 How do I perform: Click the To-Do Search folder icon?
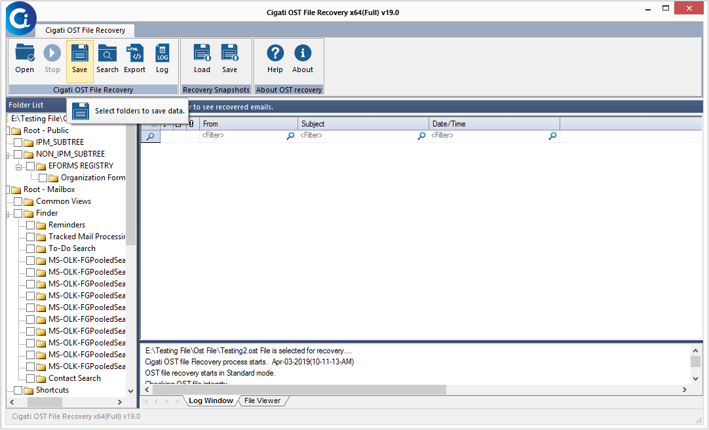pyautogui.click(x=41, y=248)
